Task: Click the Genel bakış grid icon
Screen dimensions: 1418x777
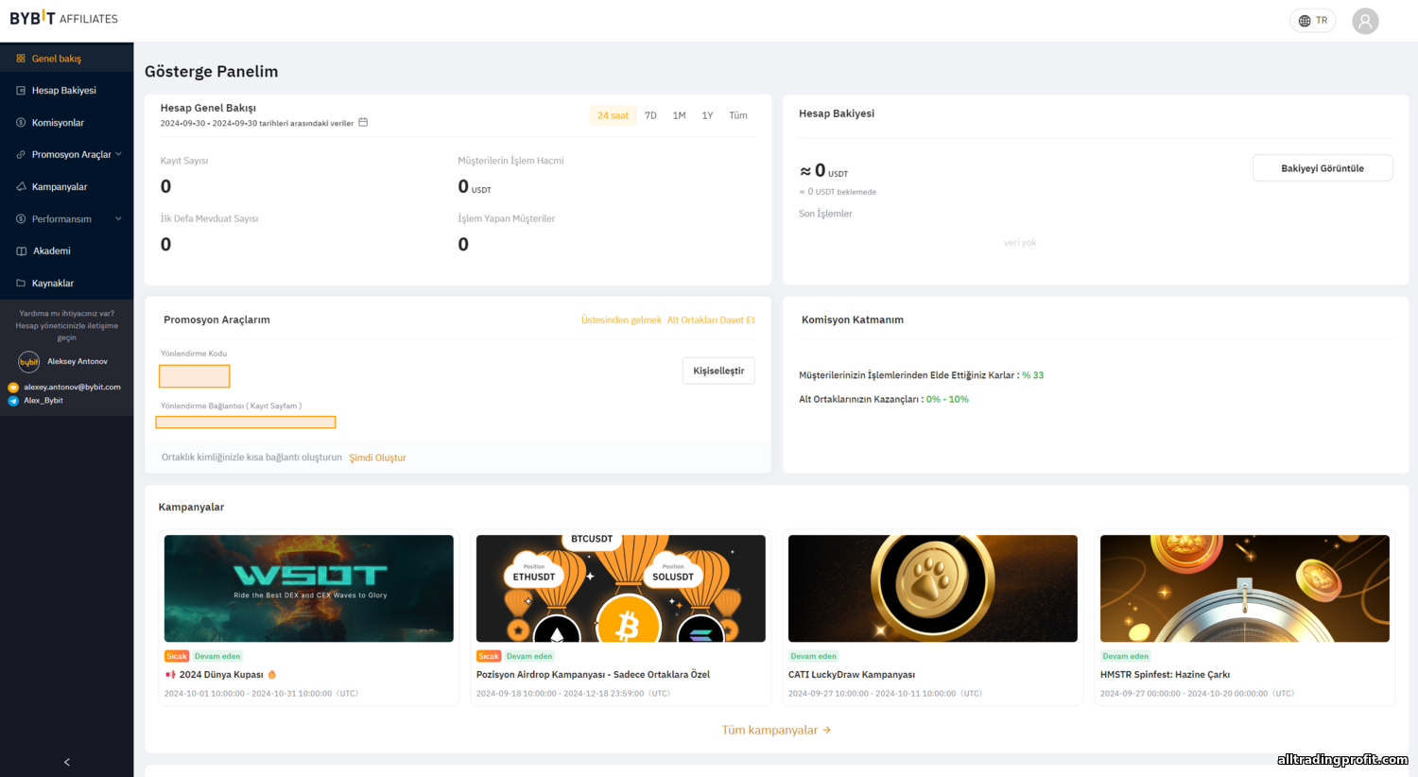Action: [x=21, y=59]
